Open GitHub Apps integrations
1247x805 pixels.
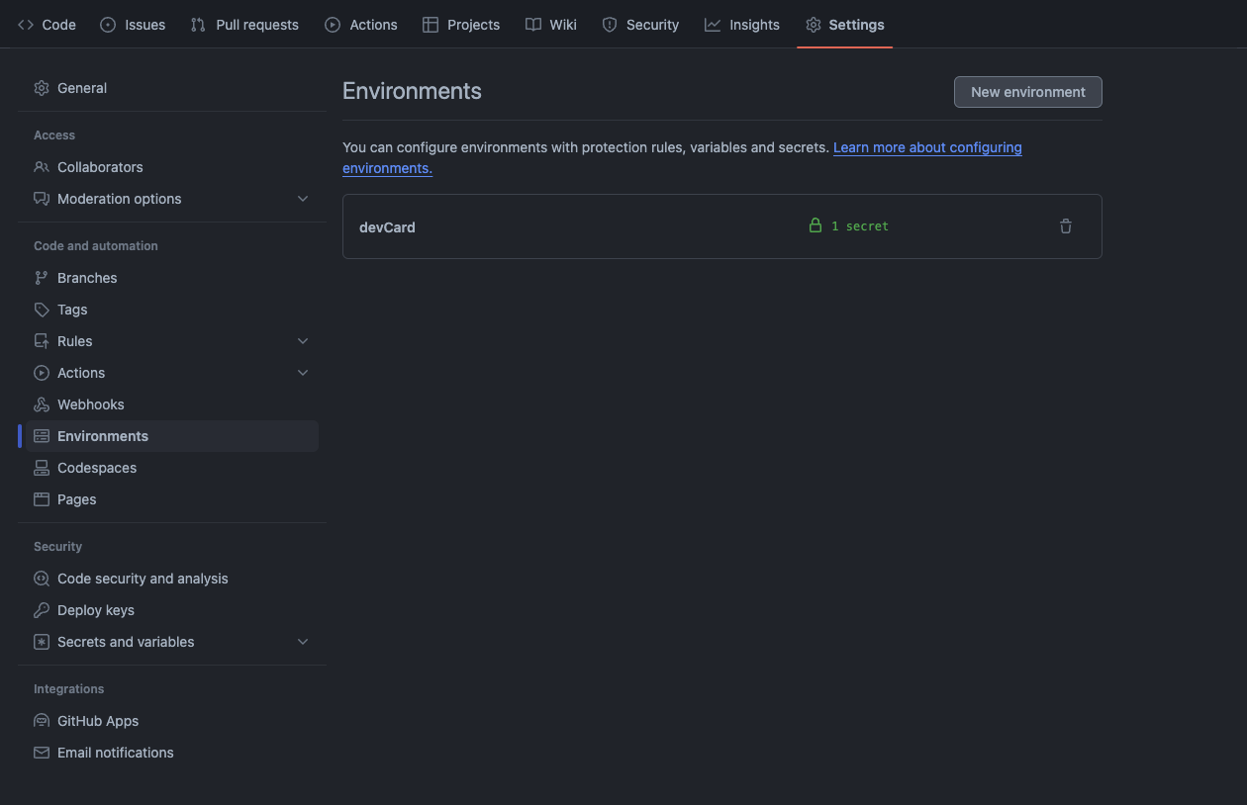[x=172, y=721]
